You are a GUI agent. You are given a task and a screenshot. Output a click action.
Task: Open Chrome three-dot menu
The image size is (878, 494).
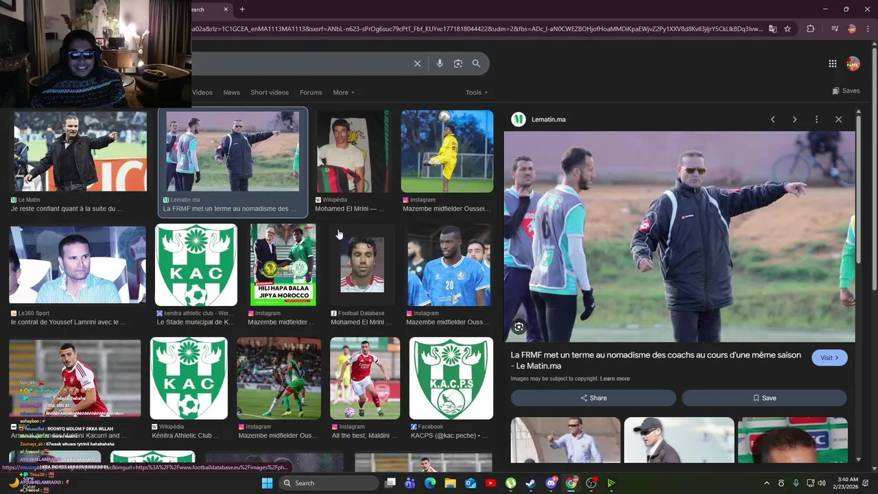[868, 29]
